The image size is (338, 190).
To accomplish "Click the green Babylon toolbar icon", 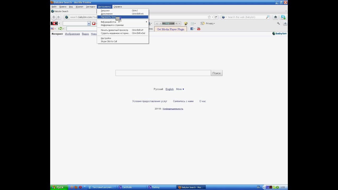I will [x=60, y=29].
